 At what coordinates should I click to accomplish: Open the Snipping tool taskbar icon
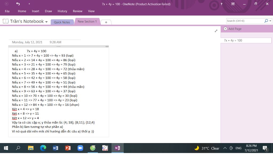[x=105, y=148]
